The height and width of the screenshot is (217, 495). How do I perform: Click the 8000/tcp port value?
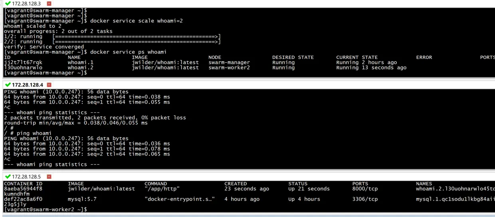click(x=365, y=189)
